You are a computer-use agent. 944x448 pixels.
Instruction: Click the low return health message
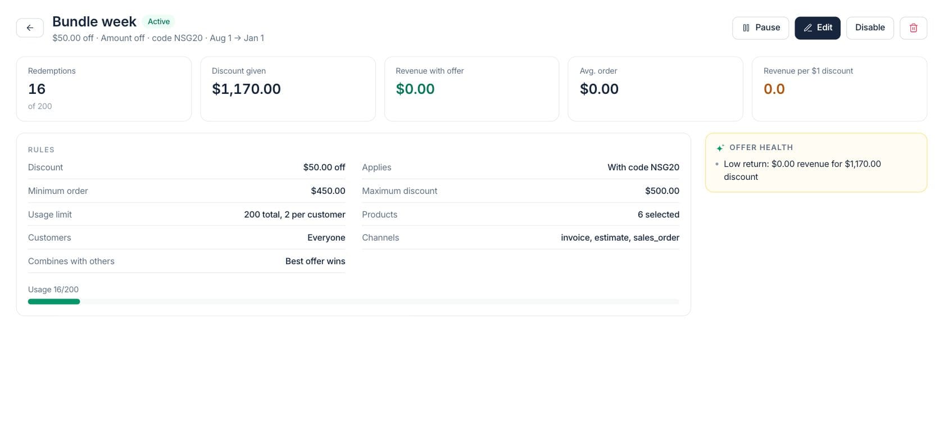(802, 170)
